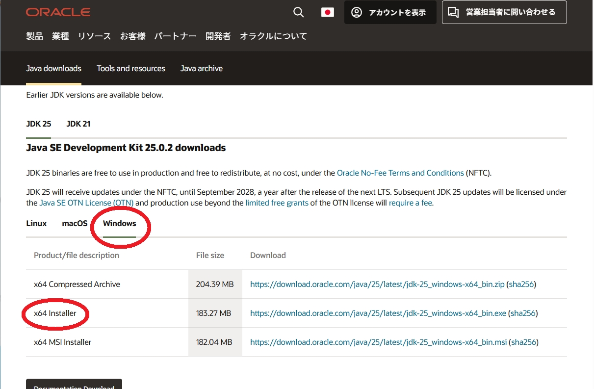
Task: Switch to the Linux downloads tab
Action: 36,223
